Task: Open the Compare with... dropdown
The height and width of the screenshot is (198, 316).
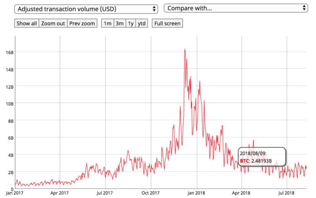Action: pyautogui.click(x=236, y=8)
